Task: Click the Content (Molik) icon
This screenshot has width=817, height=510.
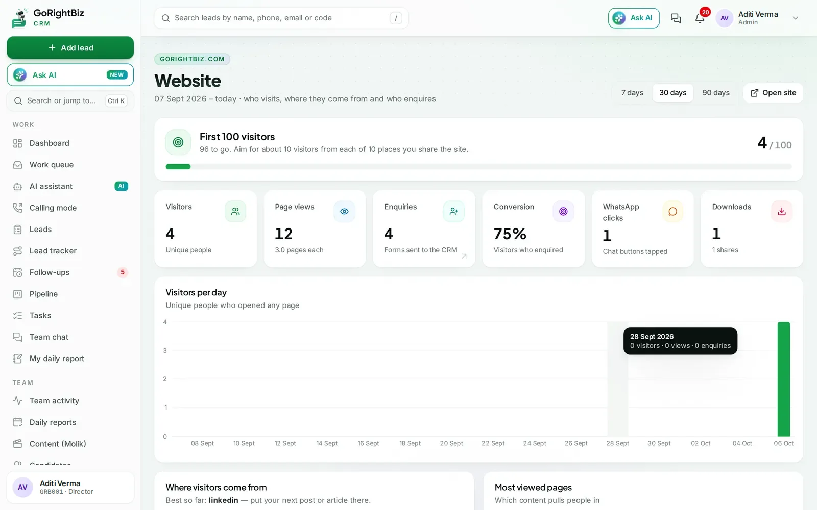Action: pyautogui.click(x=17, y=444)
